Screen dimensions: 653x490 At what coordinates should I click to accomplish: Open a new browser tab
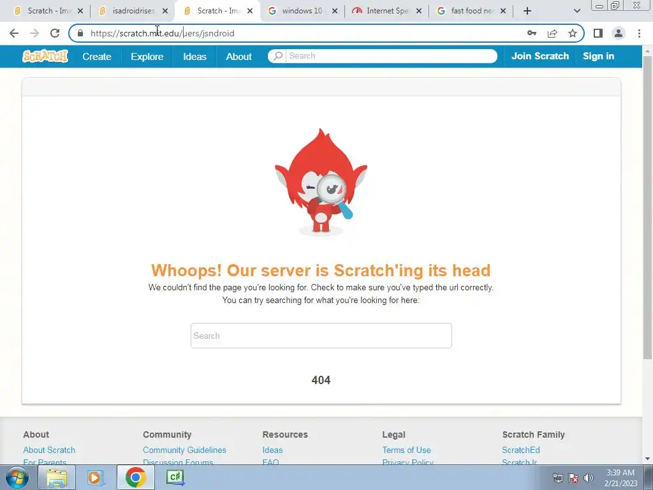pos(527,11)
